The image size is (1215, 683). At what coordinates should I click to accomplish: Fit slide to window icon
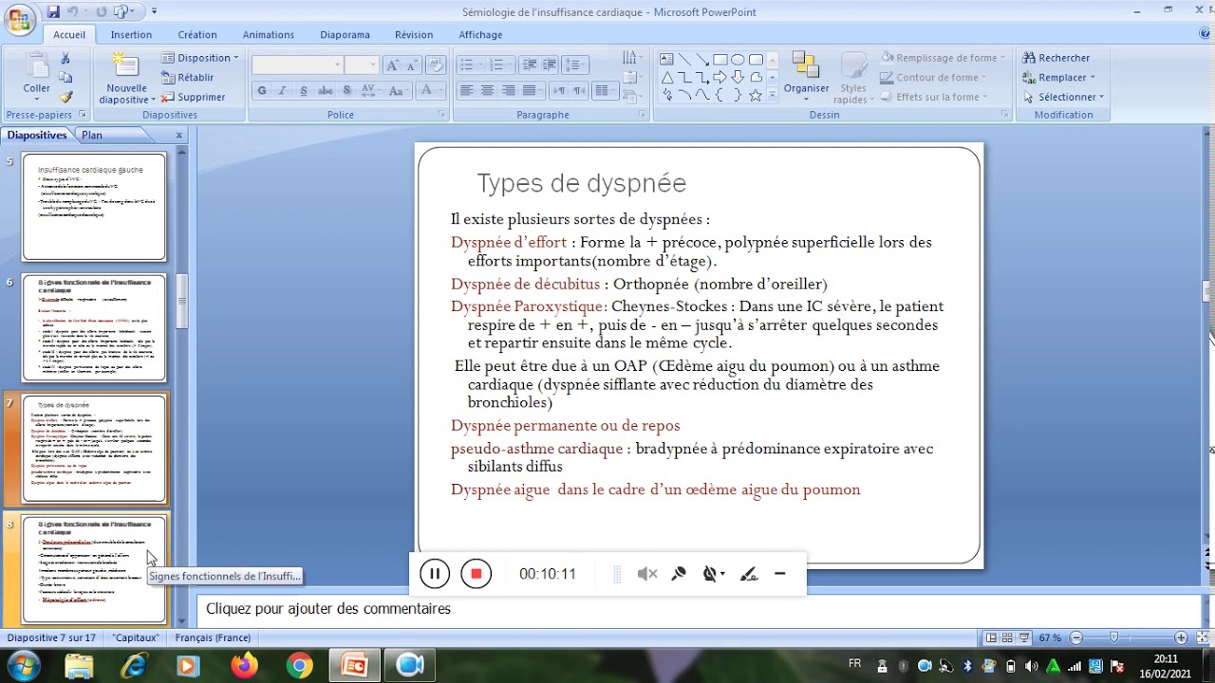1201,638
